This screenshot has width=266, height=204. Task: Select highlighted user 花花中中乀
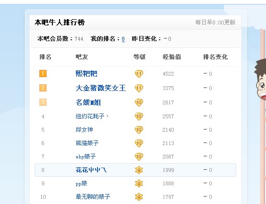point(91,170)
